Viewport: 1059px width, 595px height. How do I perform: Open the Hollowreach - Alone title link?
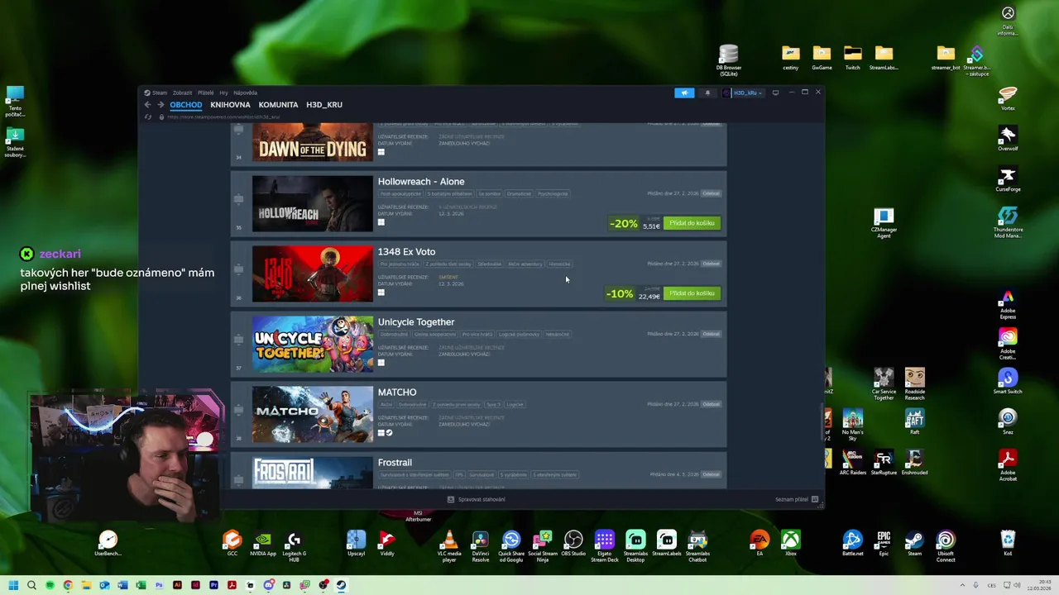click(x=421, y=182)
